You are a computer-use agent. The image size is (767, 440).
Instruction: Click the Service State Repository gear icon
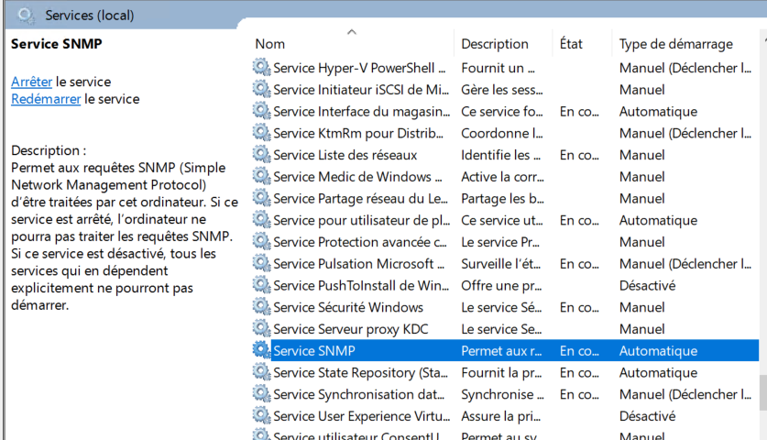tap(261, 373)
